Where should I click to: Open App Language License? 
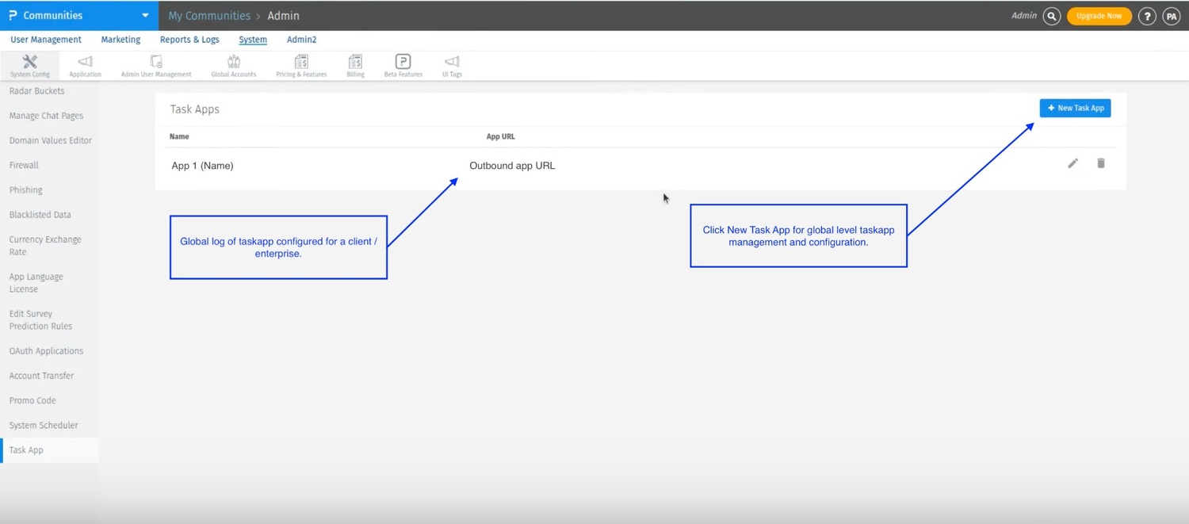point(36,283)
